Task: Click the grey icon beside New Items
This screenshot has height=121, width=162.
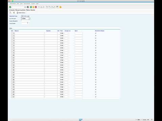Action: click(x=14, y=13)
